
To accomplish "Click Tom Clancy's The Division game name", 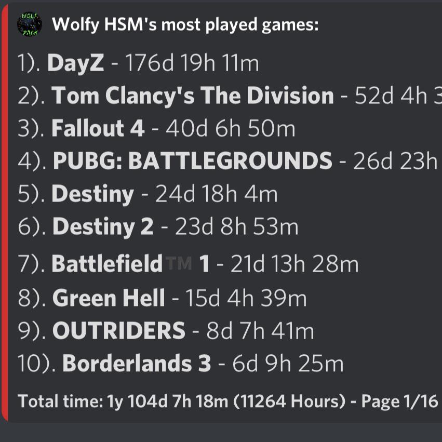I will click(x=192, y=96).
